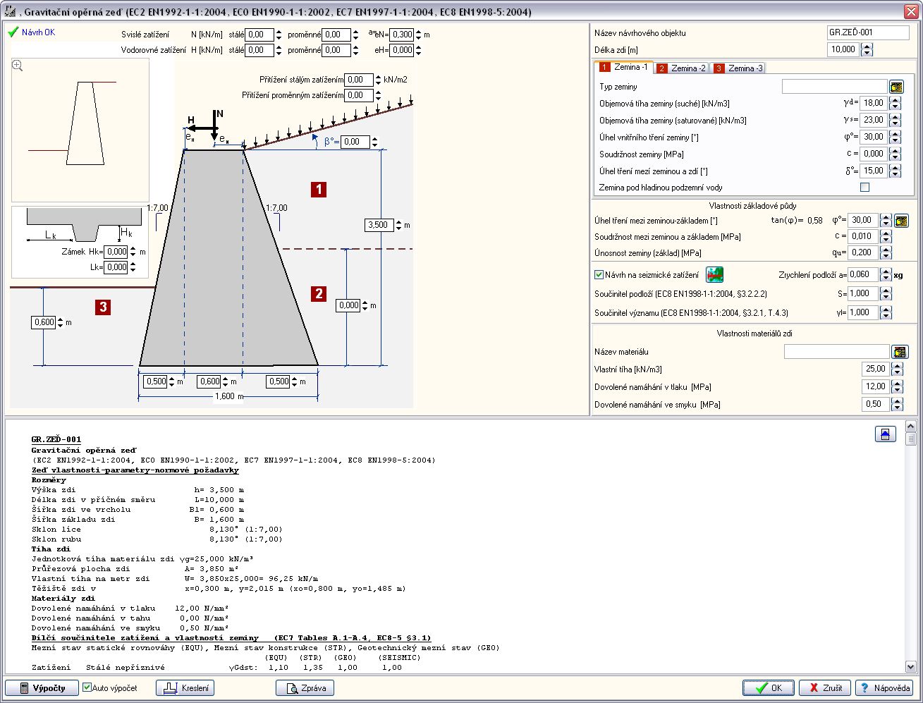The image size is (923, 703).
Task: Click the 0,600 top width field under the wall
Action: point(208,381)
